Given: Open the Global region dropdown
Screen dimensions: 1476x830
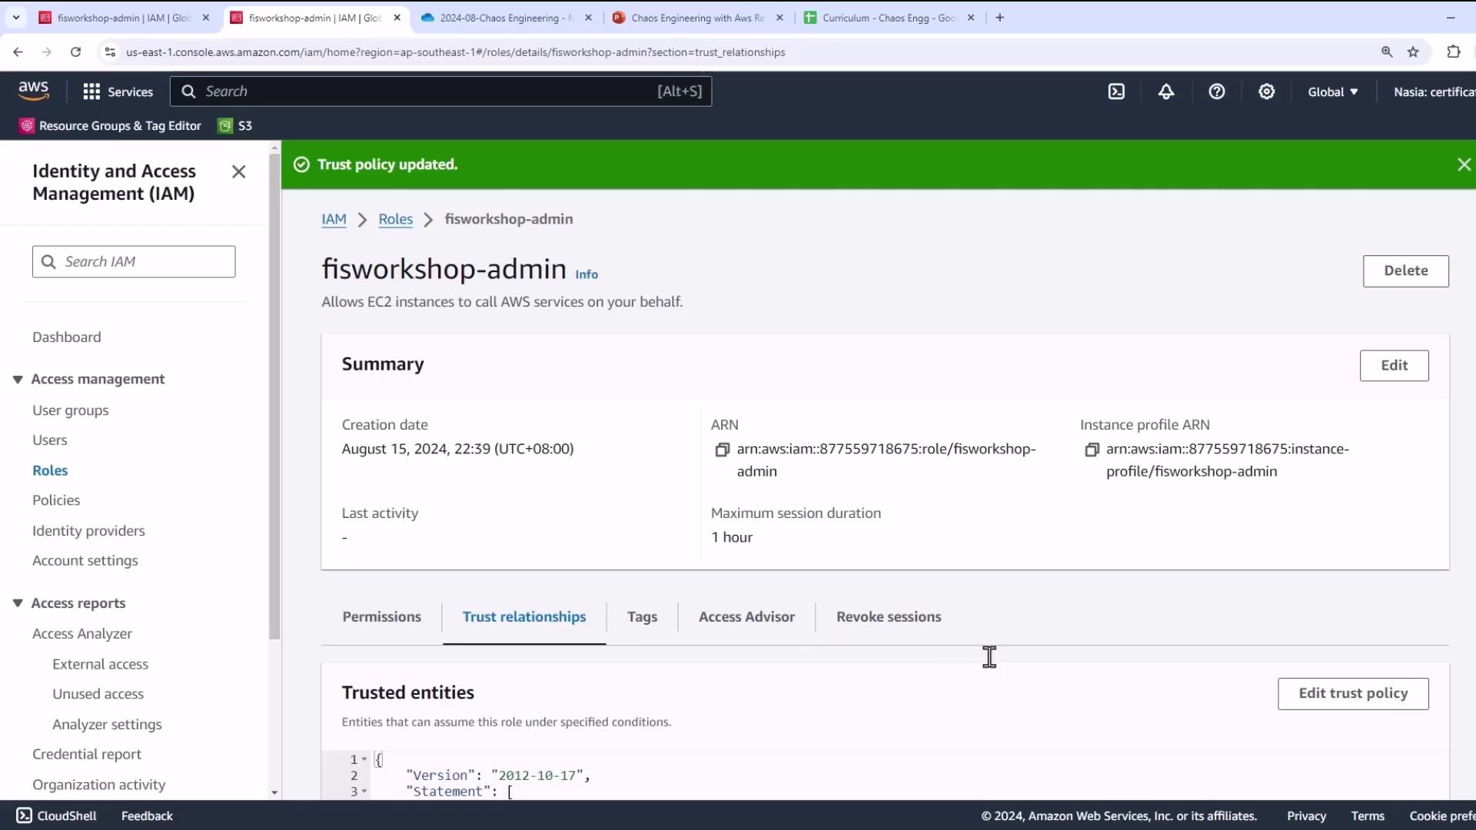Looking at the screenshot, I should click(1332, 91).
